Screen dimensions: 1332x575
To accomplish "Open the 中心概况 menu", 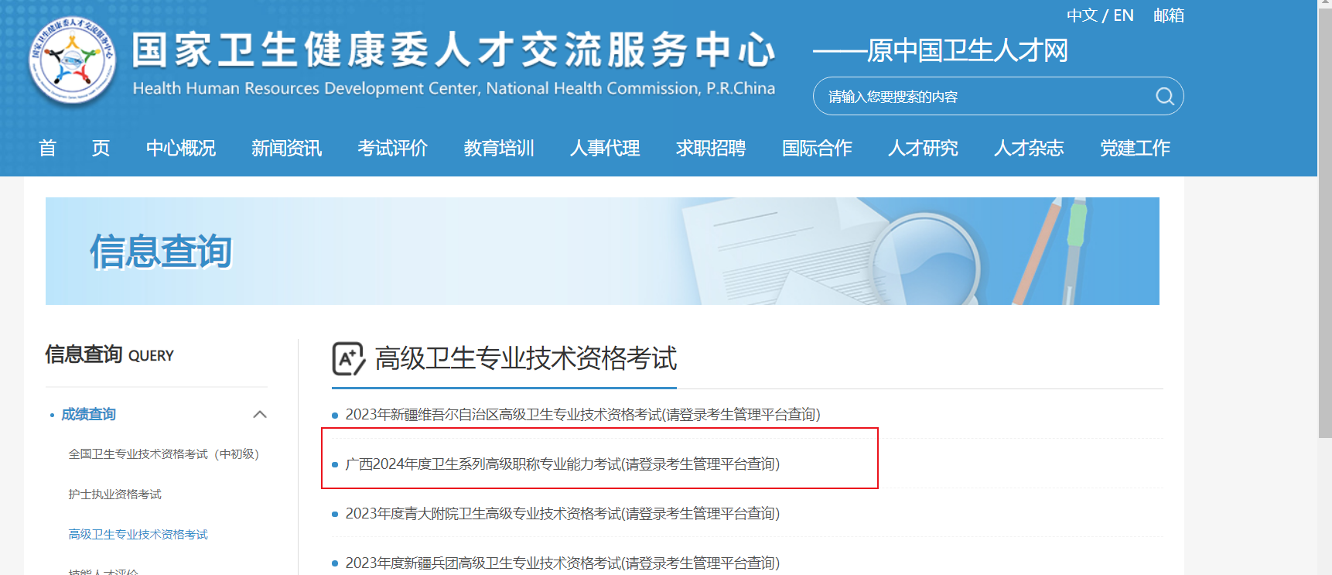I will click(x=181, y=148).
